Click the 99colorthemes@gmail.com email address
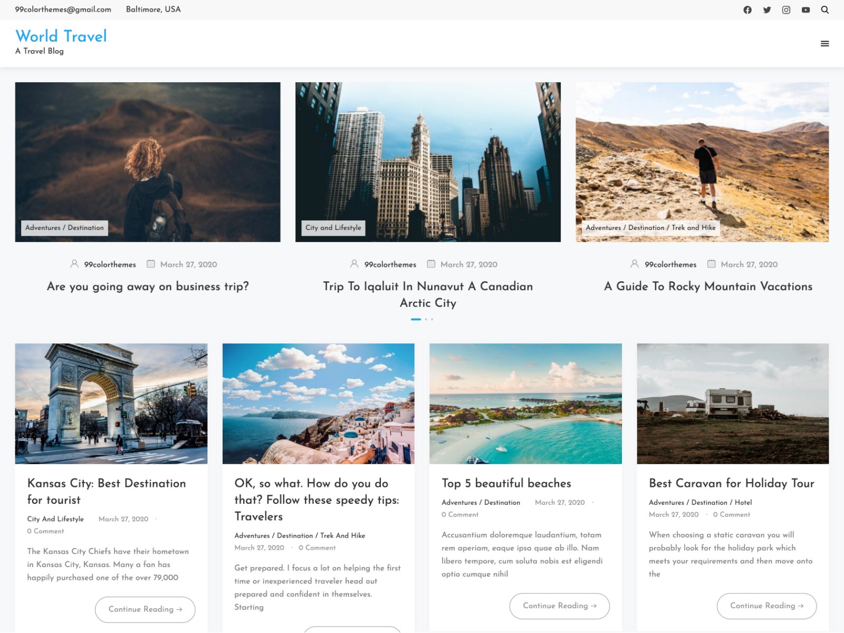 [x=63, y=9]
